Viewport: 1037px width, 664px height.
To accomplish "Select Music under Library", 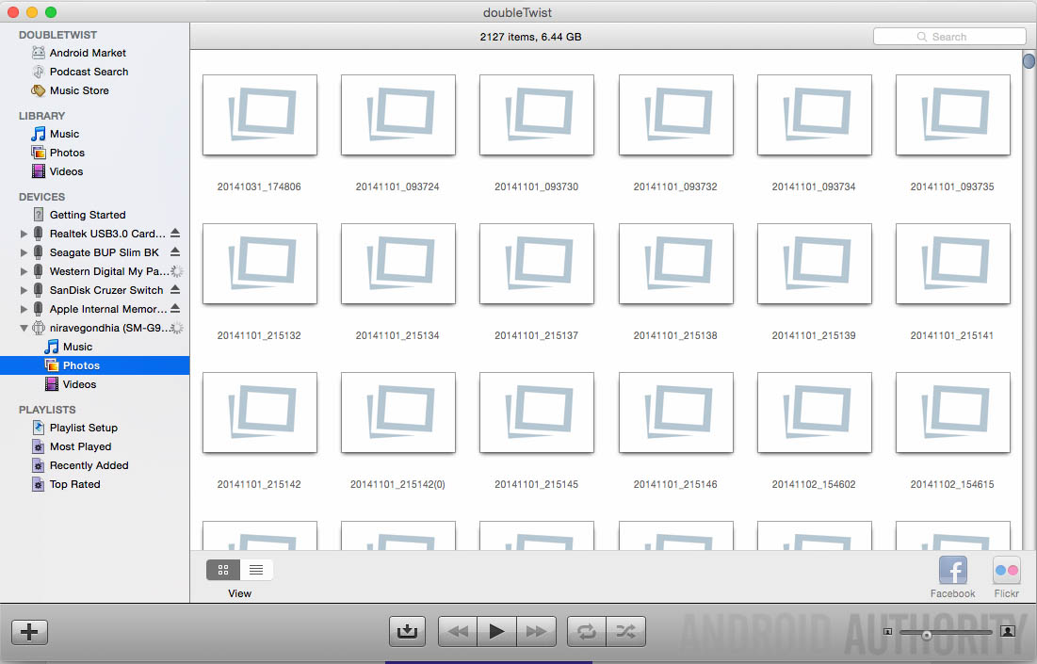I will 64,134.
